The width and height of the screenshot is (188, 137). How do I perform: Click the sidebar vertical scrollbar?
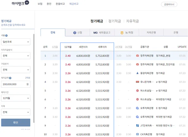coord(34,78)
